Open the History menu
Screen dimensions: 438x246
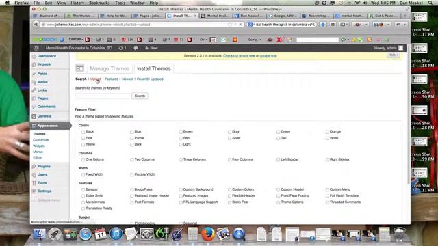pos(77,3)
